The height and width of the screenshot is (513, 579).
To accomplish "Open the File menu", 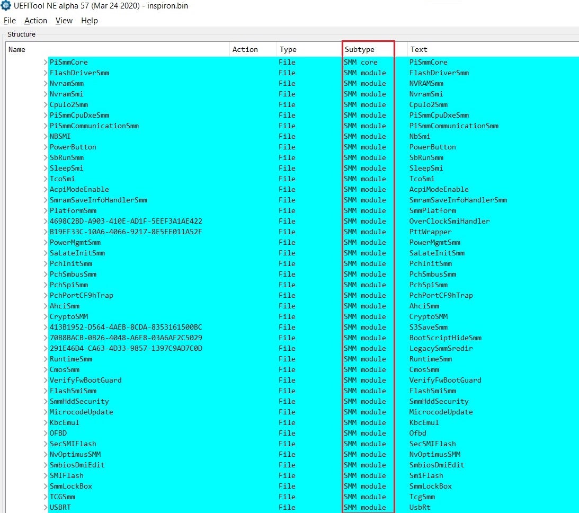I will 10,21.
